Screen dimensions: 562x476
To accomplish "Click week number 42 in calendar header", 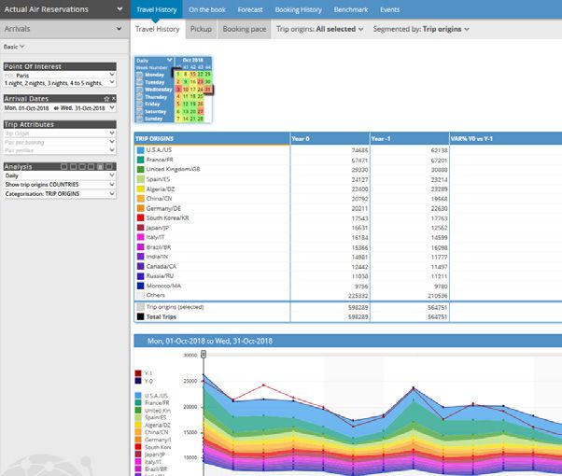I will (193, 67).
